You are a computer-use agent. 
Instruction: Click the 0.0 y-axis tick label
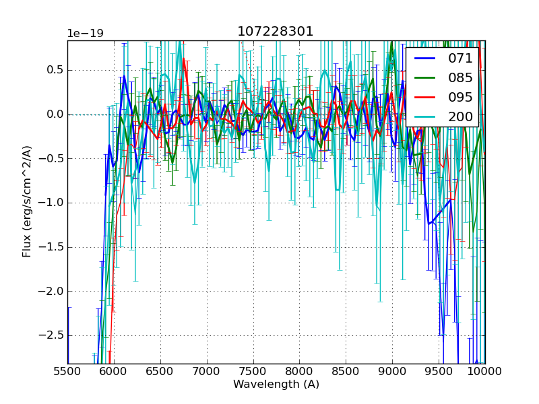pyautogui.click(x=55, y=114)
